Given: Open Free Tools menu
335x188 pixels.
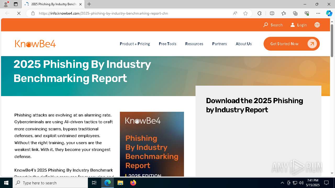Looking at the screenshot, I should tap(167, 44).
